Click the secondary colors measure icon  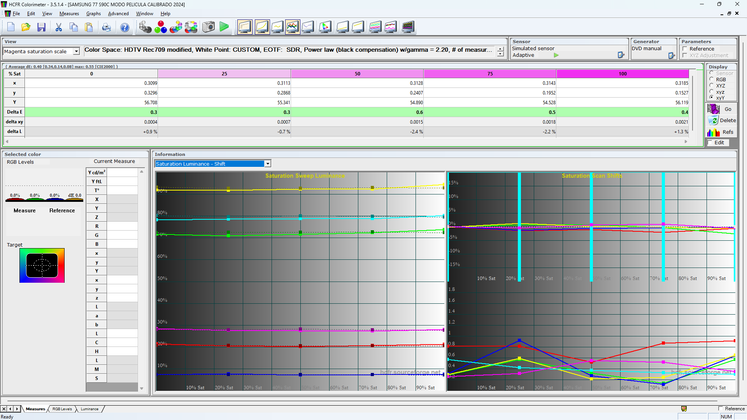tap(176, 27)
